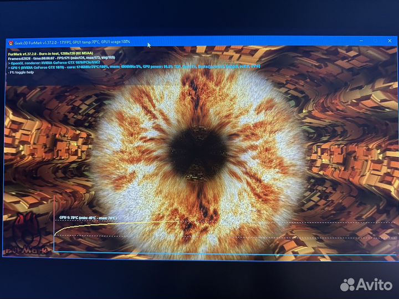Viewport: 399px width, 299px height.
Task: Click the 'GPU 1: 70°C' temperature graph label
Action: 88,218
